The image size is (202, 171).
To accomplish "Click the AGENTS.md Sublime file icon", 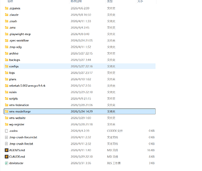I will pyautogui.click(x=6, y=150).
